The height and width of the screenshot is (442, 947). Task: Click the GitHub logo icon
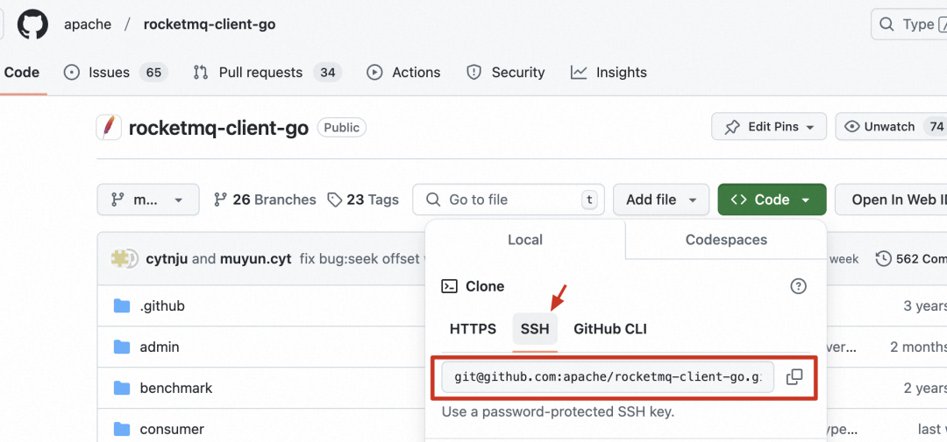[x=32, y=25]
